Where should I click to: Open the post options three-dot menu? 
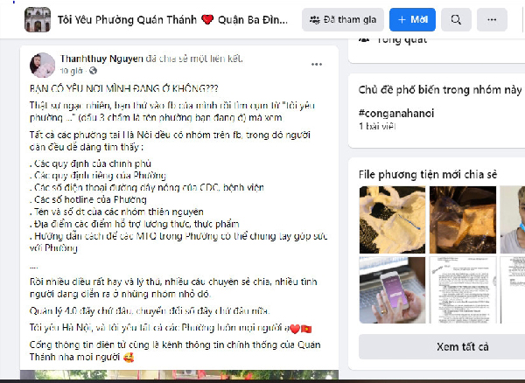317,64
